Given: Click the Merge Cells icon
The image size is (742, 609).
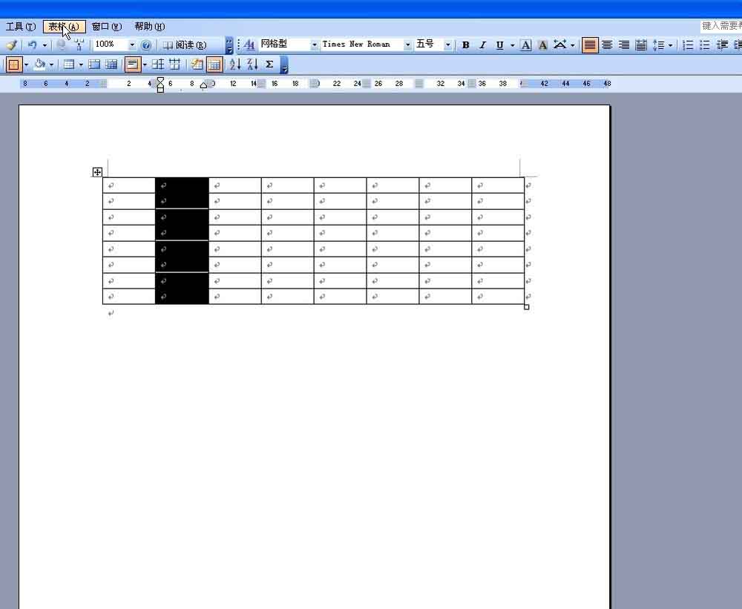Looking at the screenshot, I should [x=94, y=65].
